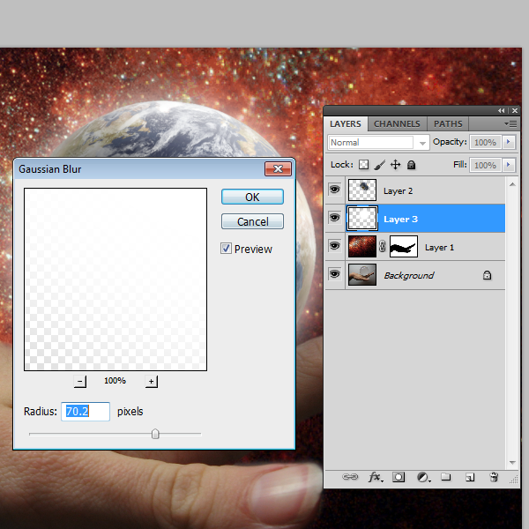Delete layer with trash icon

tap(494, 477)
